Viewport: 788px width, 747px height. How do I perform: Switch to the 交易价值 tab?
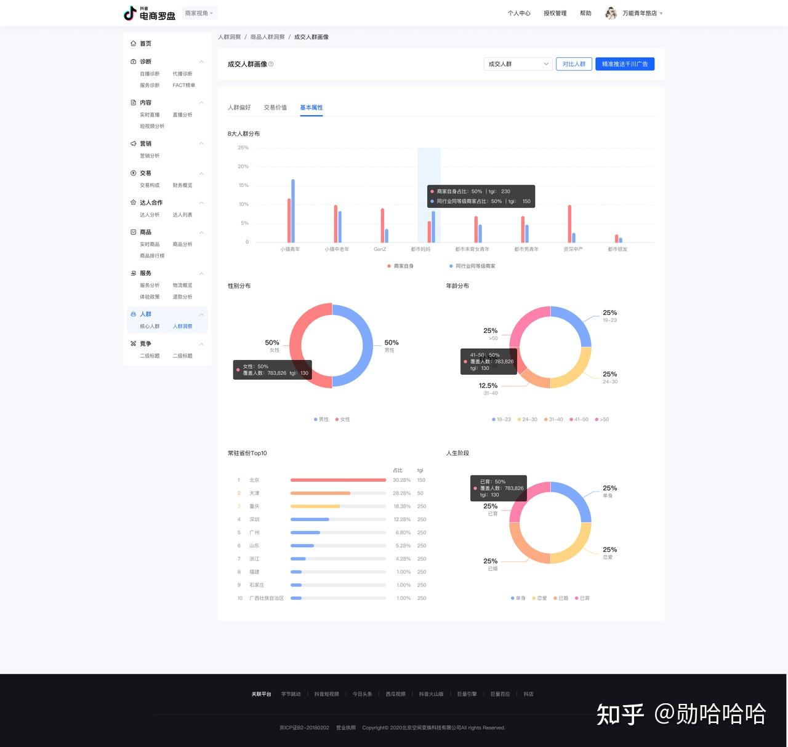[275, 108]
